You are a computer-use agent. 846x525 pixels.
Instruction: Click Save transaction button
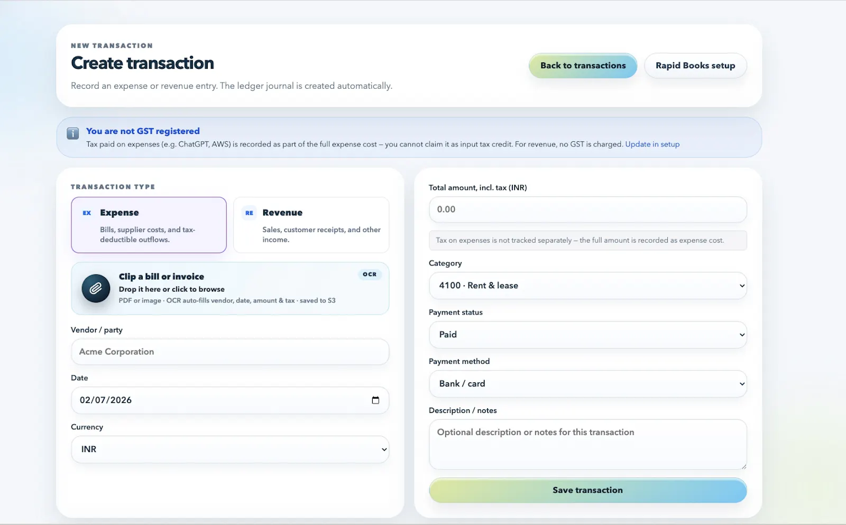588,490
